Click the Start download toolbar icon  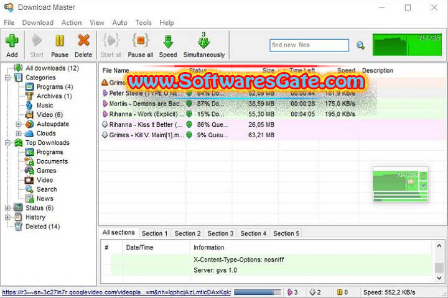pyautogui.click(x=37, y=45)
